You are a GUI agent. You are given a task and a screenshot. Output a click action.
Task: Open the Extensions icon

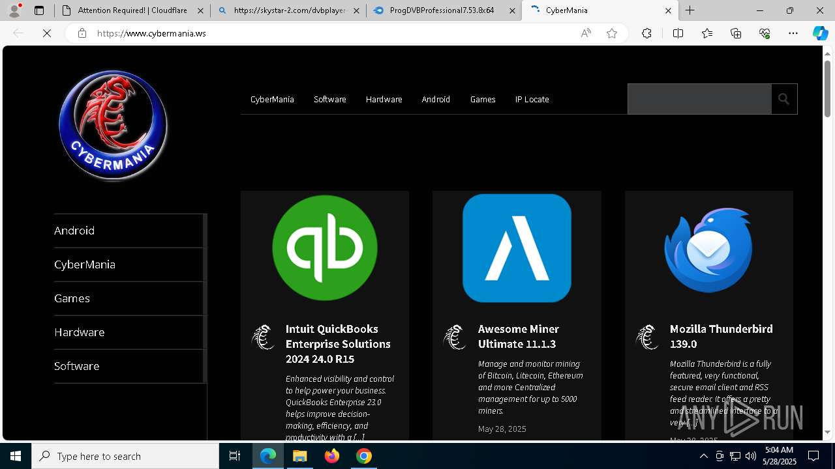[646, 33]
